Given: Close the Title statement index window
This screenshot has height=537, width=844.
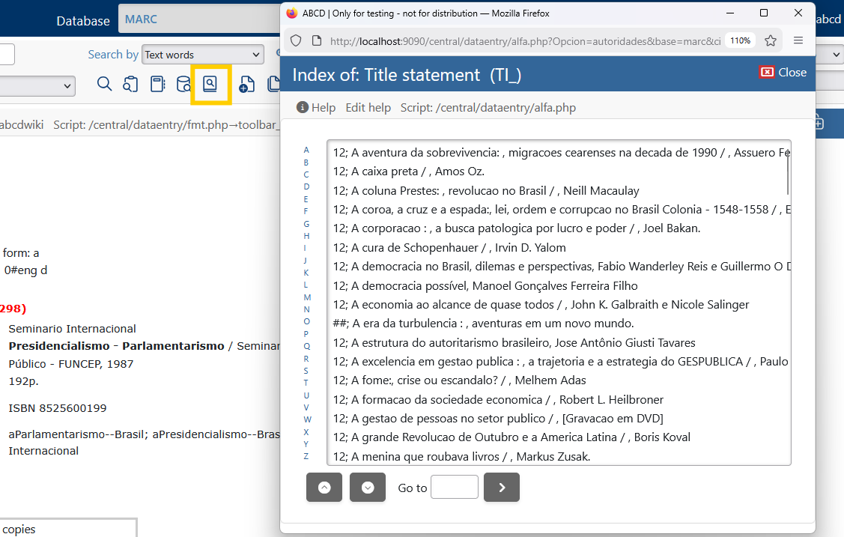Looking at the screenshot, I should (783, 73).
